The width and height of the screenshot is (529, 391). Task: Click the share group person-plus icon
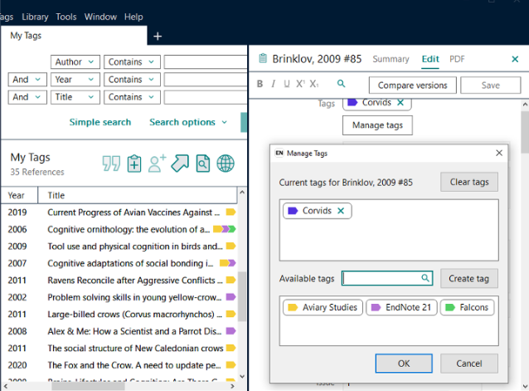tap(158, 164)
